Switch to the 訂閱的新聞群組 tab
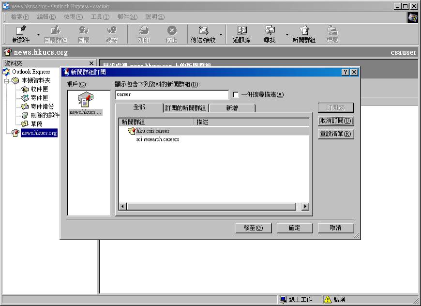This screenshot has width=421, height=306. [x=185, y=108]
